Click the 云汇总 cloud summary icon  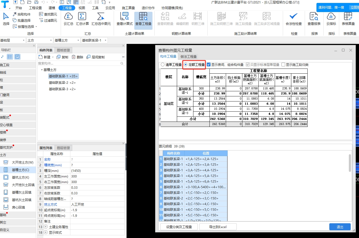pyautogui.click(x=68, y=17)
